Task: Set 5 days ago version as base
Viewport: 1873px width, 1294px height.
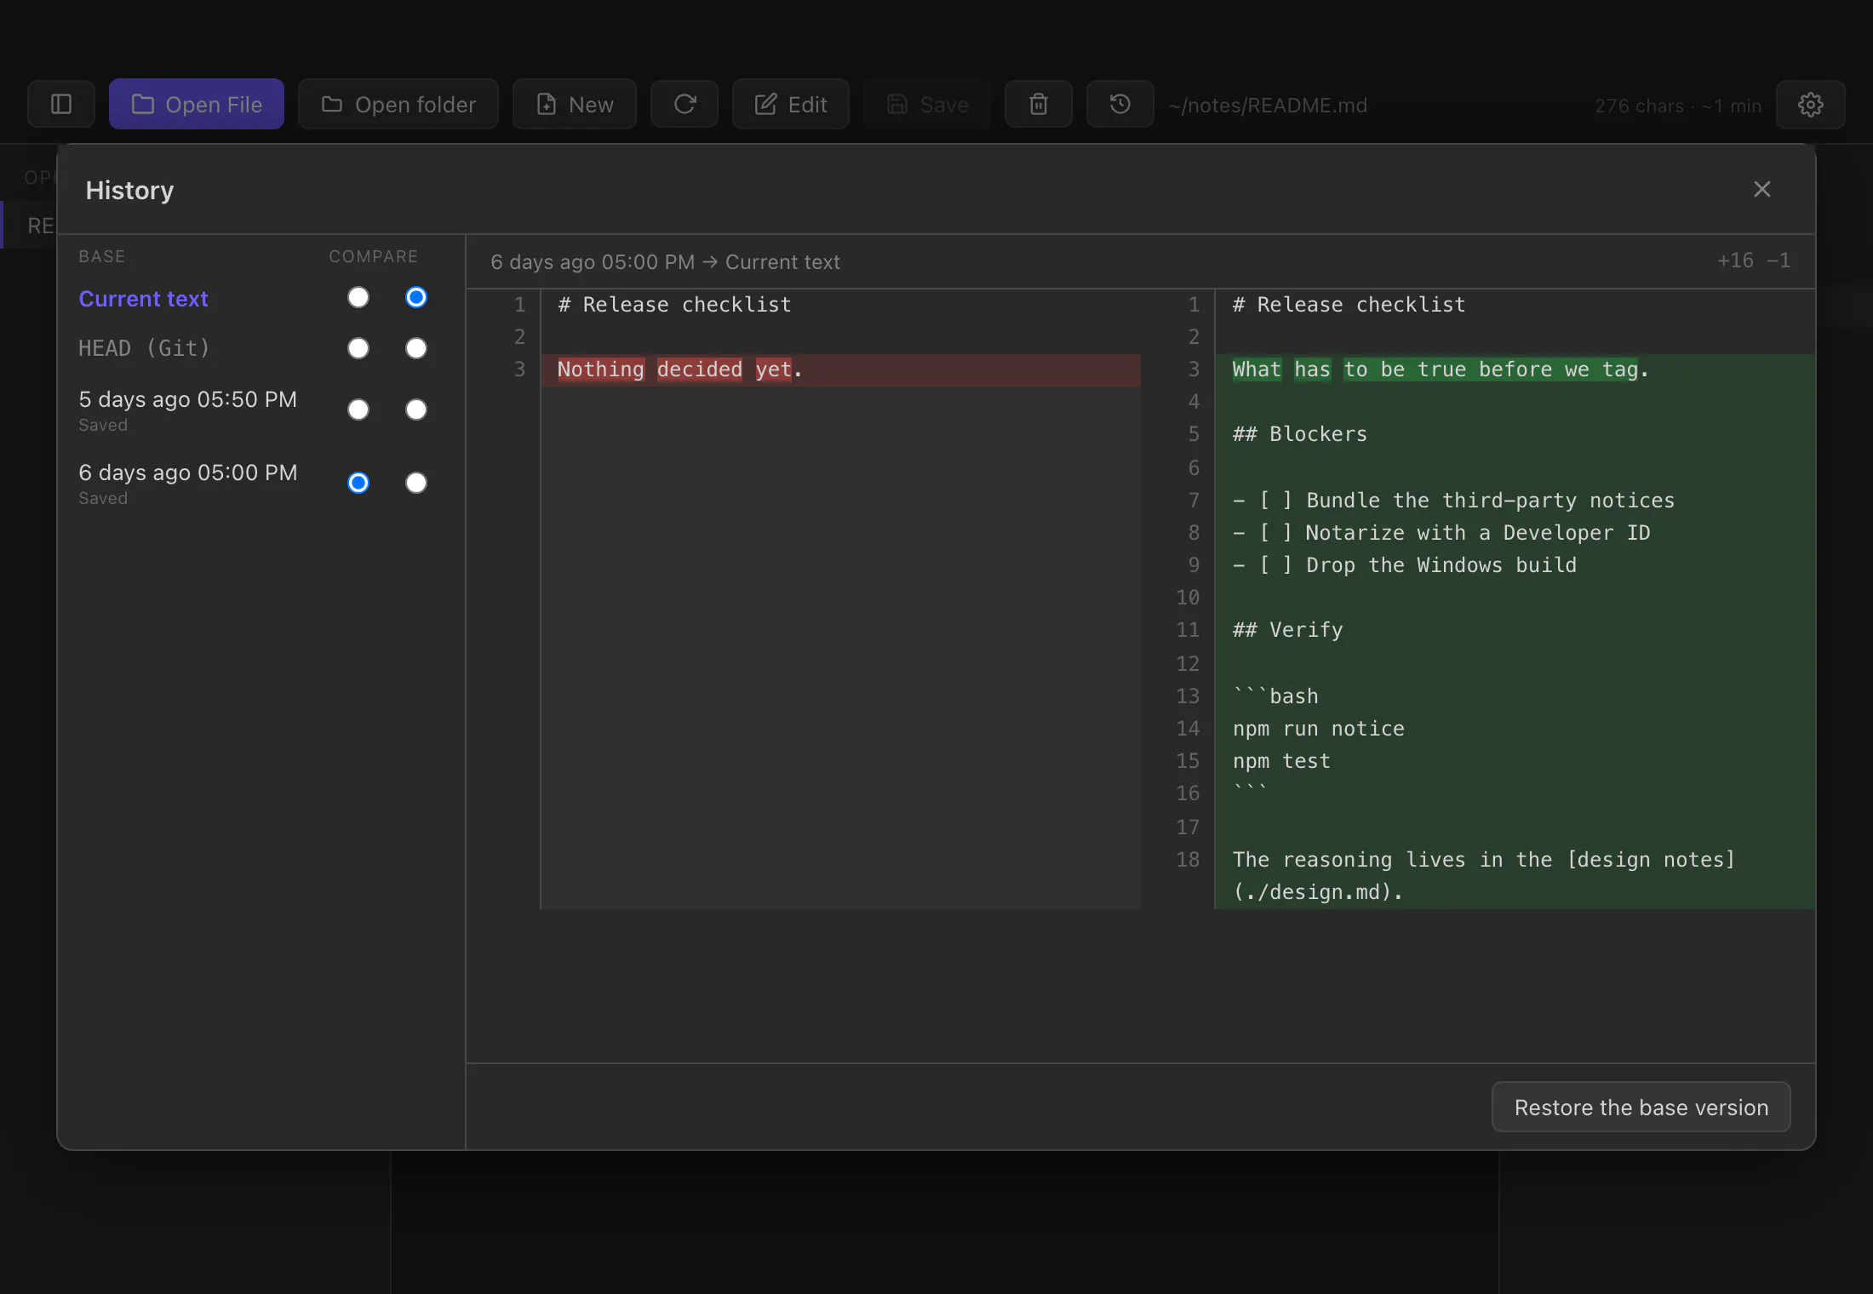Action: coord(358,409)
